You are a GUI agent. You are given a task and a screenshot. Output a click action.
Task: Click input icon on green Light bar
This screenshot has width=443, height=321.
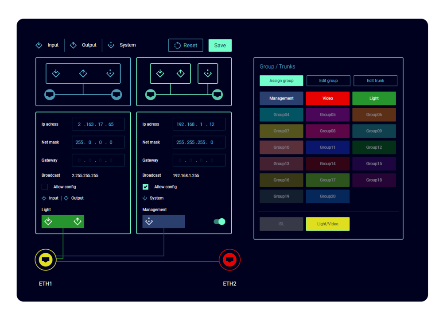pyautogui.click(x=48, y=221)
